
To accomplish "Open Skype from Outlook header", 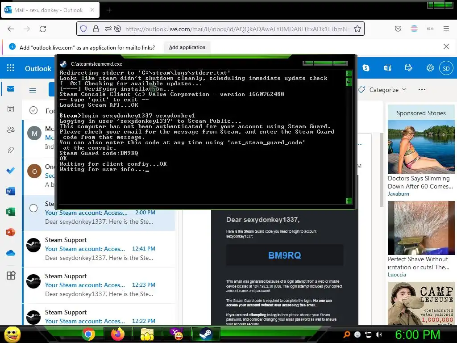I will (x=366, y=68).
